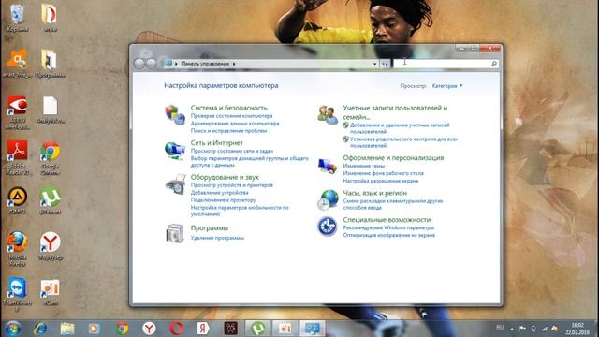Open Система и безопасность heading link
Viewport: 599px width, 337px height.
point(228,108)
